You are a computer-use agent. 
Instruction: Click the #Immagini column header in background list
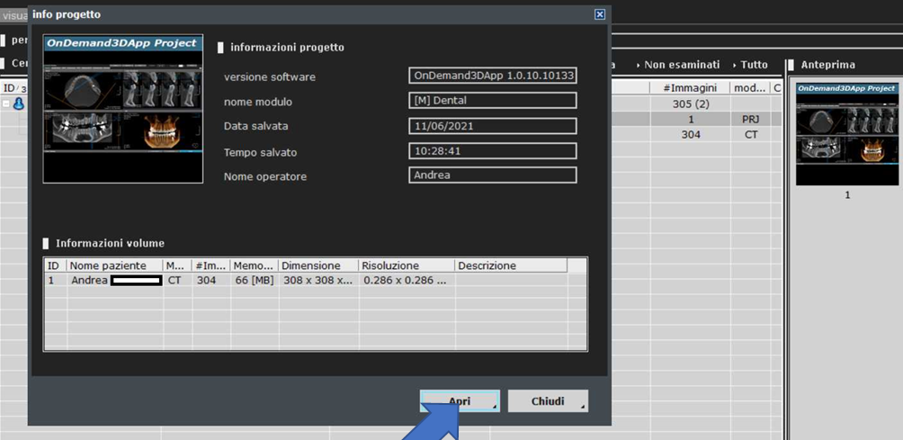point(691,88)
